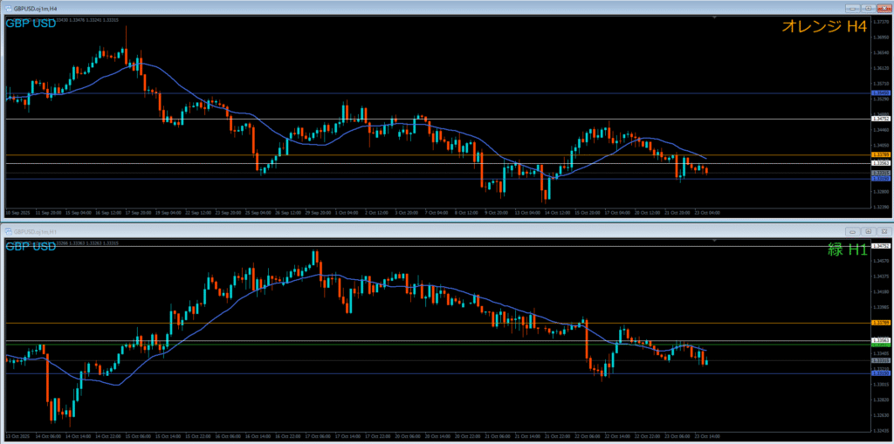894x444 pixels.
Task: Select the blue 1.33150 price label in H1 chart
Action: click(882, 373)
